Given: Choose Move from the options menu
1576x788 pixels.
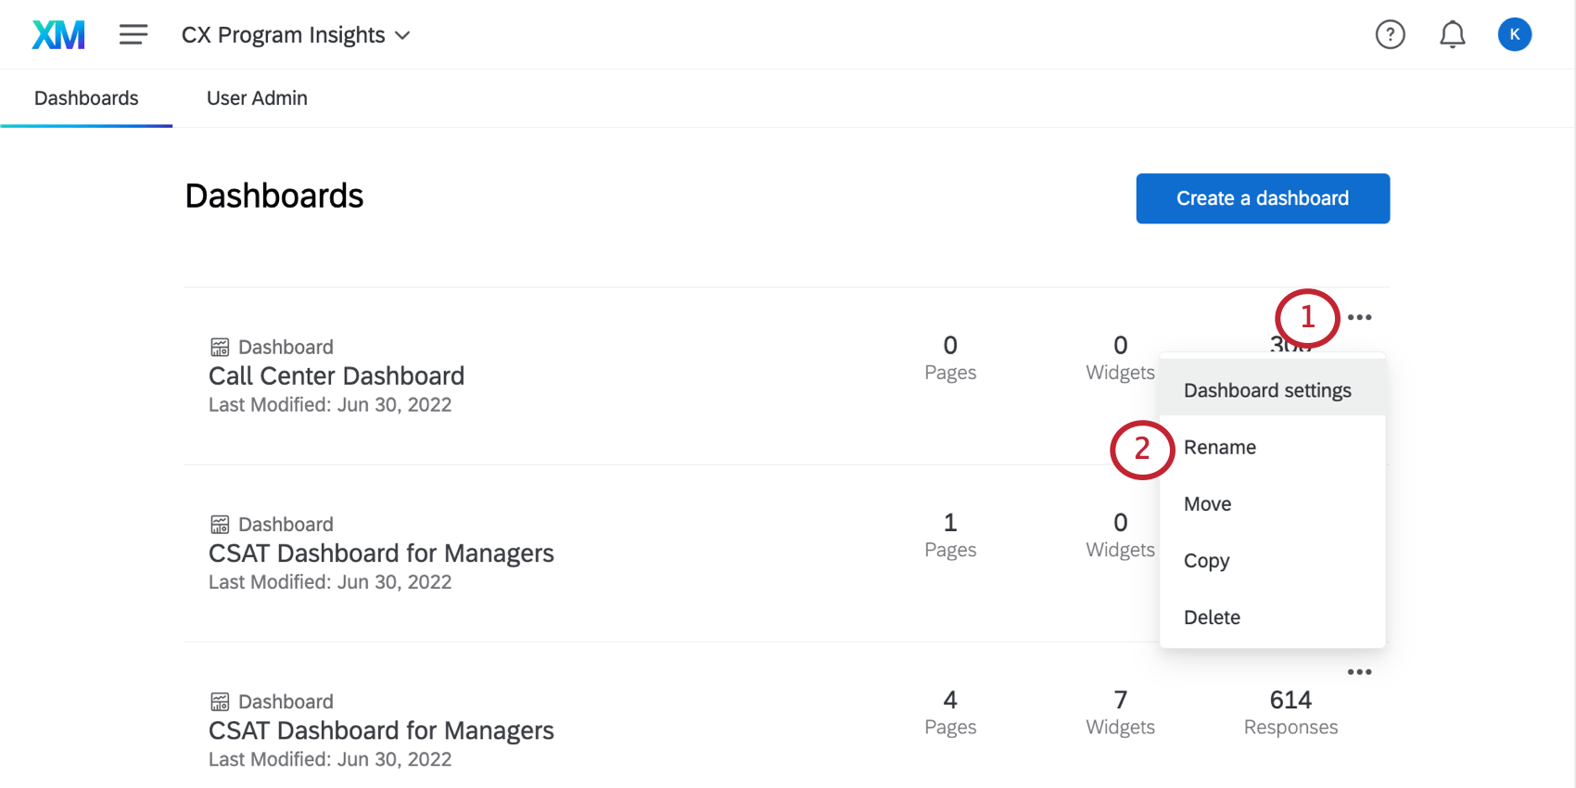Looking at the screenshot, I should coord(1208,504).
